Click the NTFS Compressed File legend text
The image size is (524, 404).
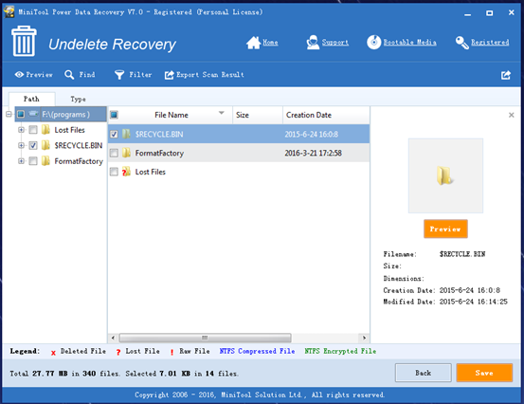pyautogui.click(x=257, y=351)
